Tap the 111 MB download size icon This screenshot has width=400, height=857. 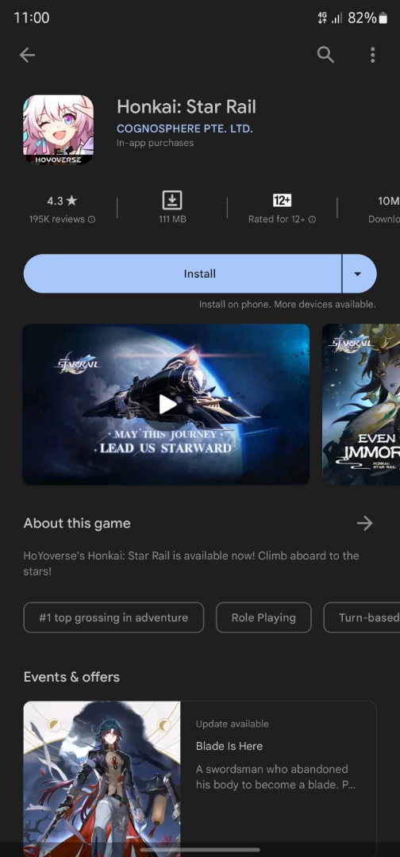click(172, 201)
